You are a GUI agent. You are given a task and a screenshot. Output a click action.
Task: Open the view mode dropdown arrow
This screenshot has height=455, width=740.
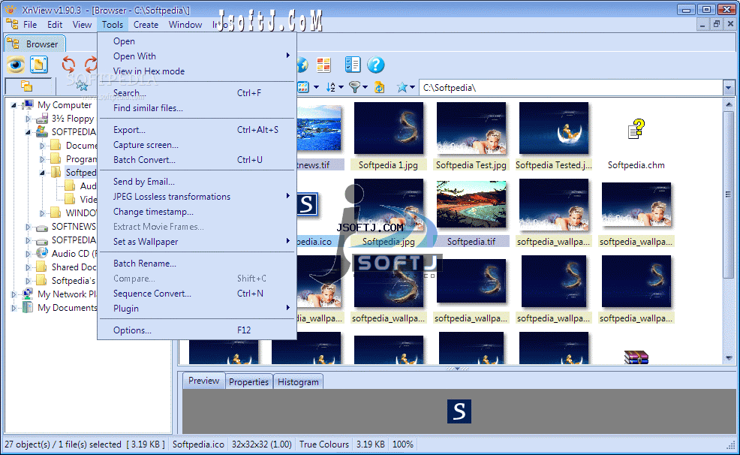316,87
